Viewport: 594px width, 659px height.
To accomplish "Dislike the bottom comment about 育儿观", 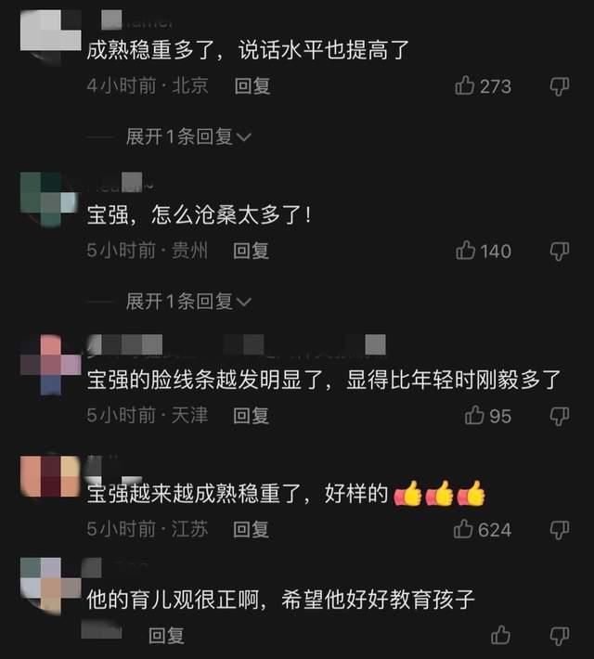I will [x=560, y=636].
